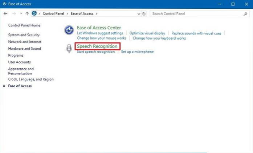The image size is (253, 153).
Task: Open address bar history dropdown
Action: tap(139, 14)
